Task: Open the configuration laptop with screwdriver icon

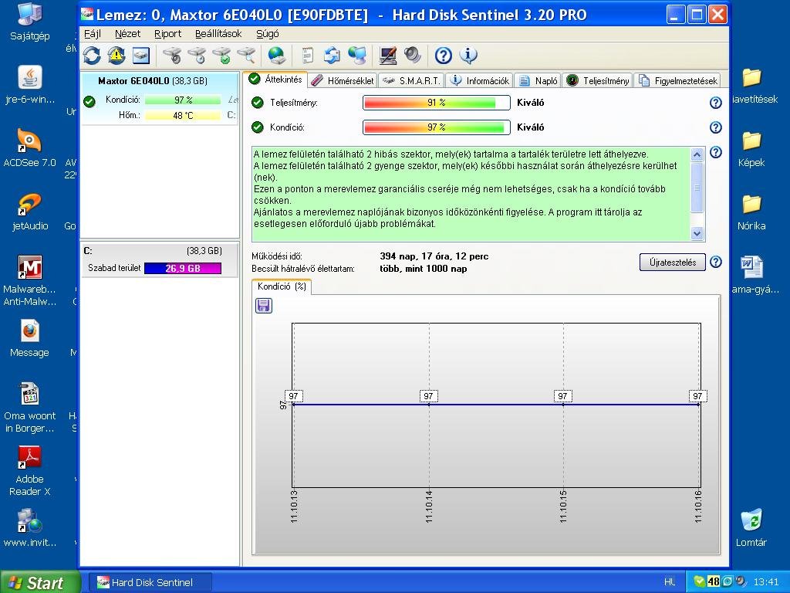Action: [387, 56]
